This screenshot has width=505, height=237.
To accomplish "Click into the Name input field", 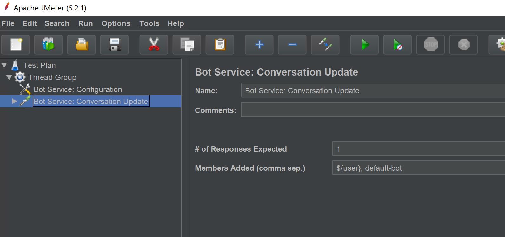I will coord(373,90).
